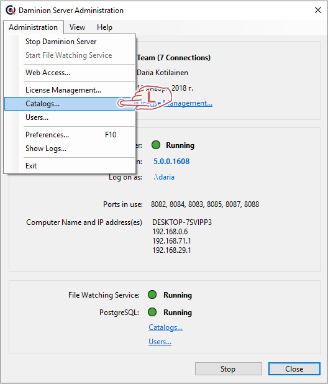Viewport: 328px width, 384px height.
Task: Click the green File Watching Service status indicator
Action: coord(152,295)
